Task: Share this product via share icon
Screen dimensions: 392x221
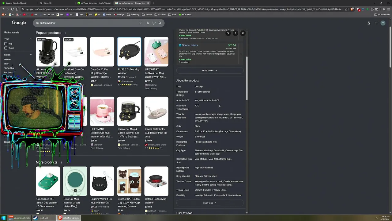Action: (x=228, y=33)
